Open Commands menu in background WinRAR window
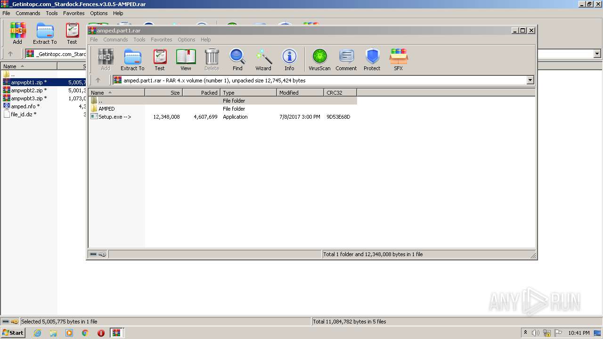 point(28,13)
